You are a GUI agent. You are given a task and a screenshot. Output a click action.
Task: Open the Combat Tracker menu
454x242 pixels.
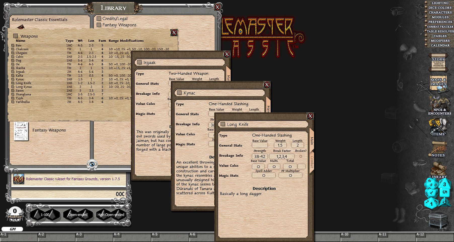click(x=440, y=27)
